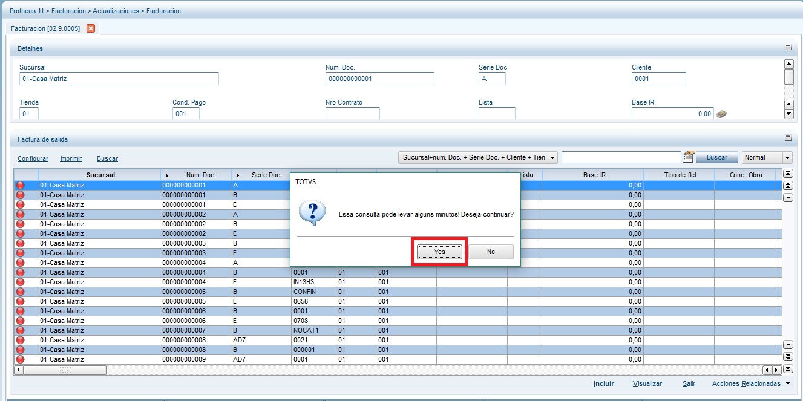Open the calculator icon beside Base IR
803x401 pixels.
tap(721, 114)
